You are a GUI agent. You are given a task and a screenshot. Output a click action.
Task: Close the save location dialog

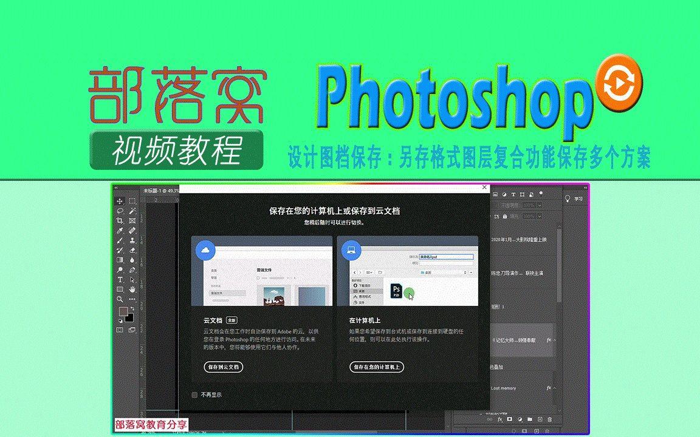coord(484,188)
